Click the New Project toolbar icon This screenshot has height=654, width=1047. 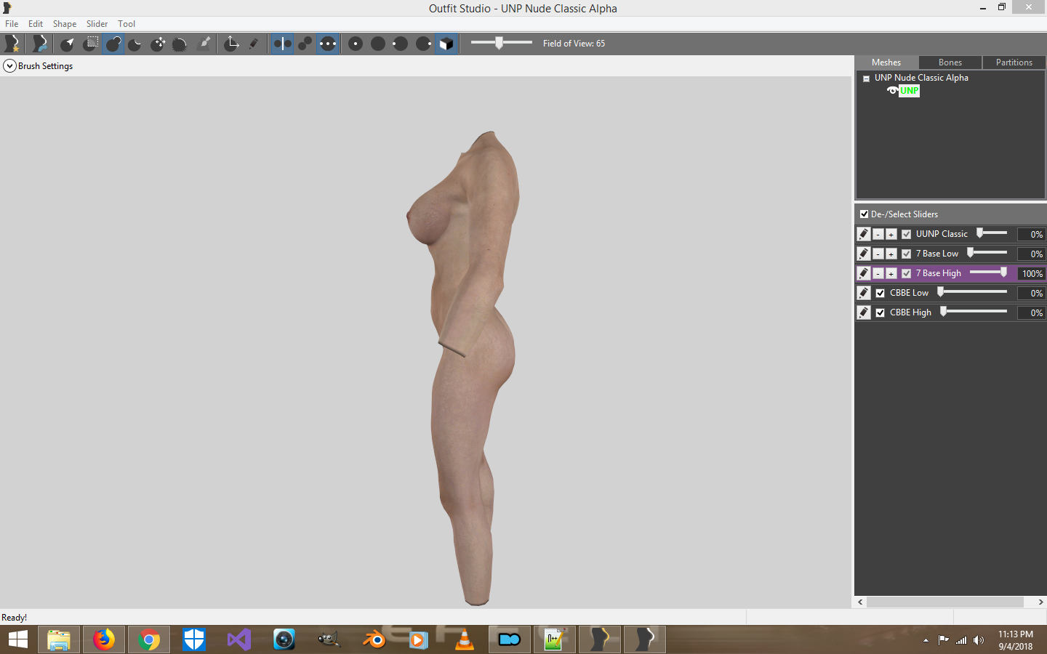(x=12, y=44)
